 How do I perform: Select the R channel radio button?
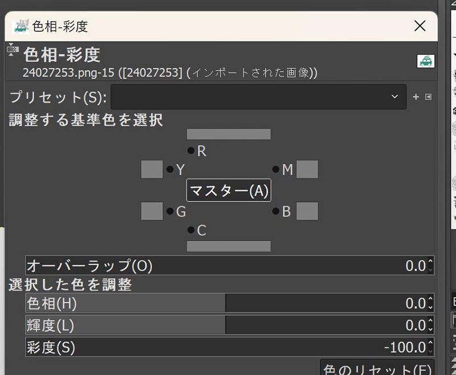191,150
